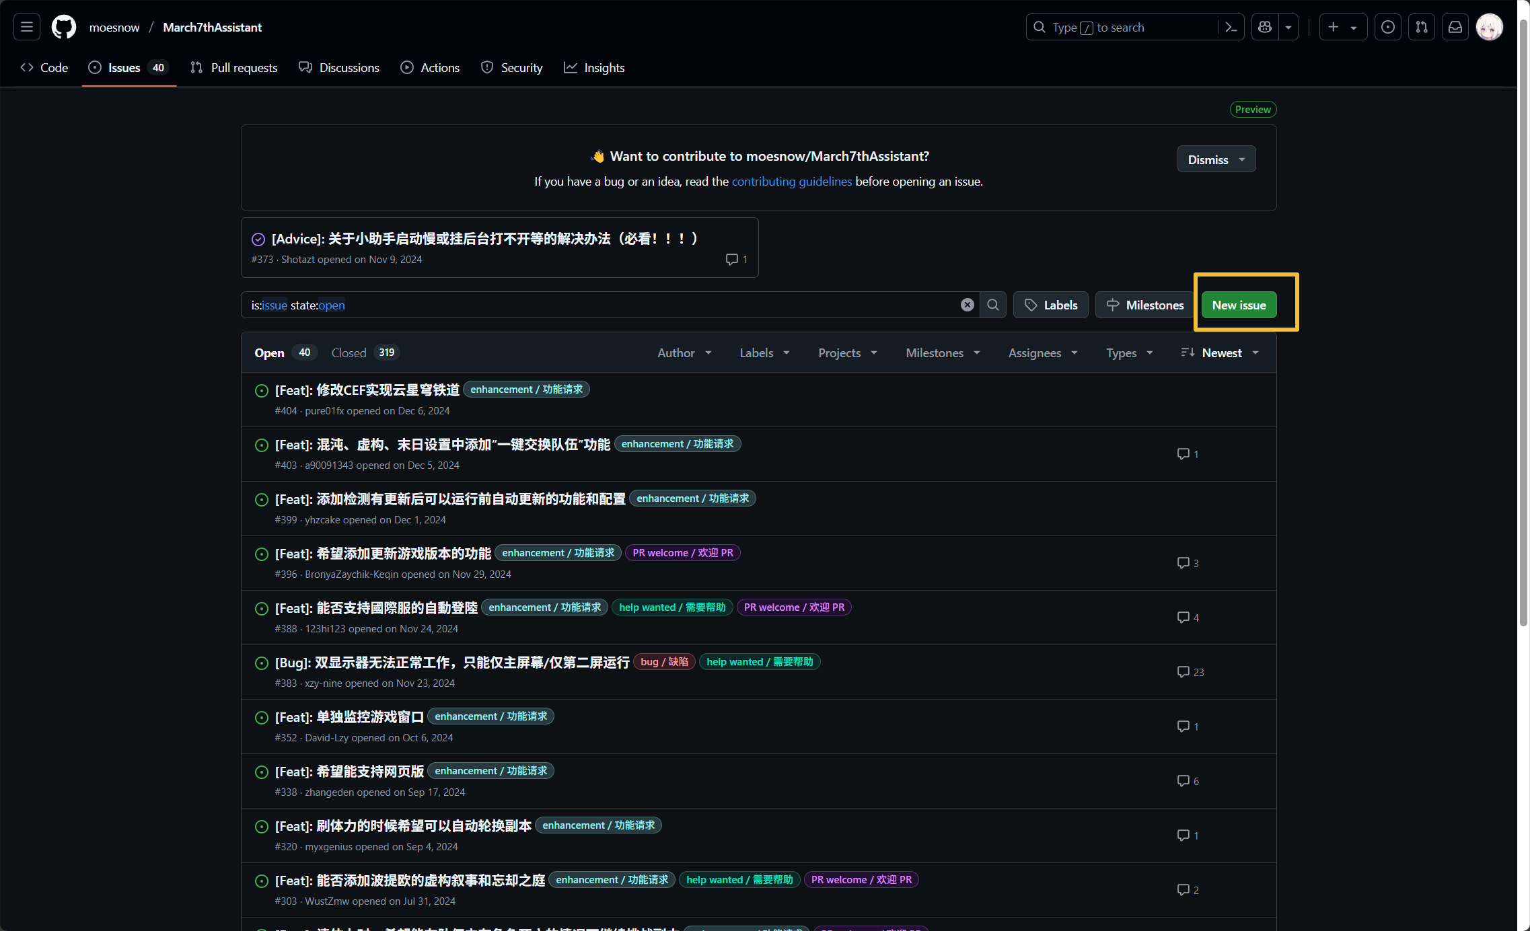Viewport: 1530px width, 931px height.
Task: Open your profile avatar menu
Action: (x=1489, y=27)
